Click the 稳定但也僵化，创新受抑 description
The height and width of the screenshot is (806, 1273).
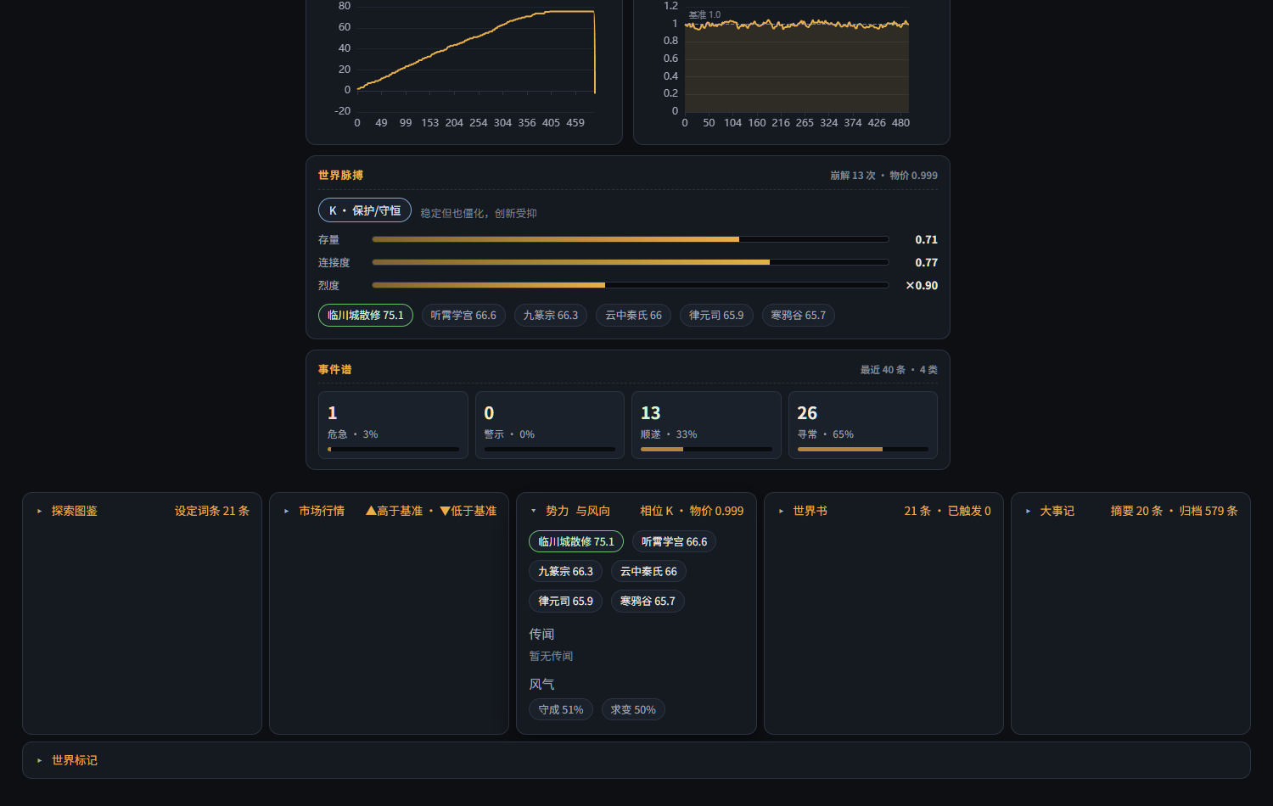[x=479, y=213]
